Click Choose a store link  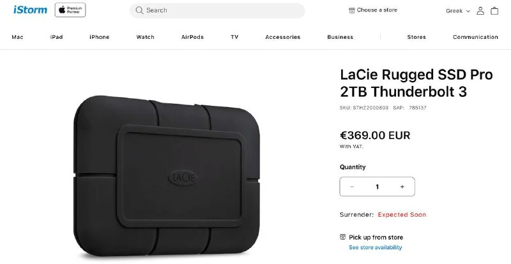pyautogui.click(x=377, y=10)
